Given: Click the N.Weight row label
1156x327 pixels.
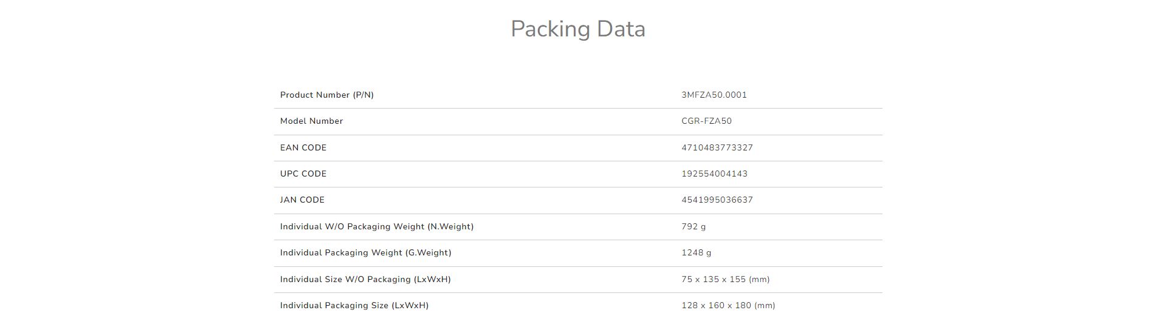Looking at the screenshot, I should pos(376,227).
